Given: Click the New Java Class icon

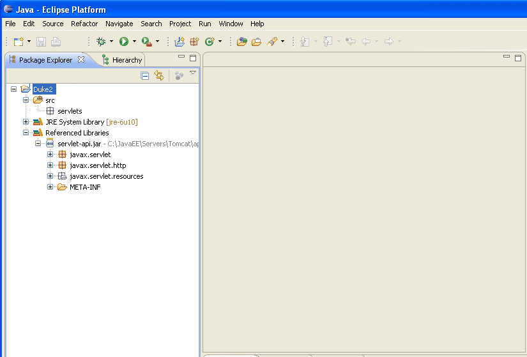Looking at the screenshot, I should tap(210, 42).
